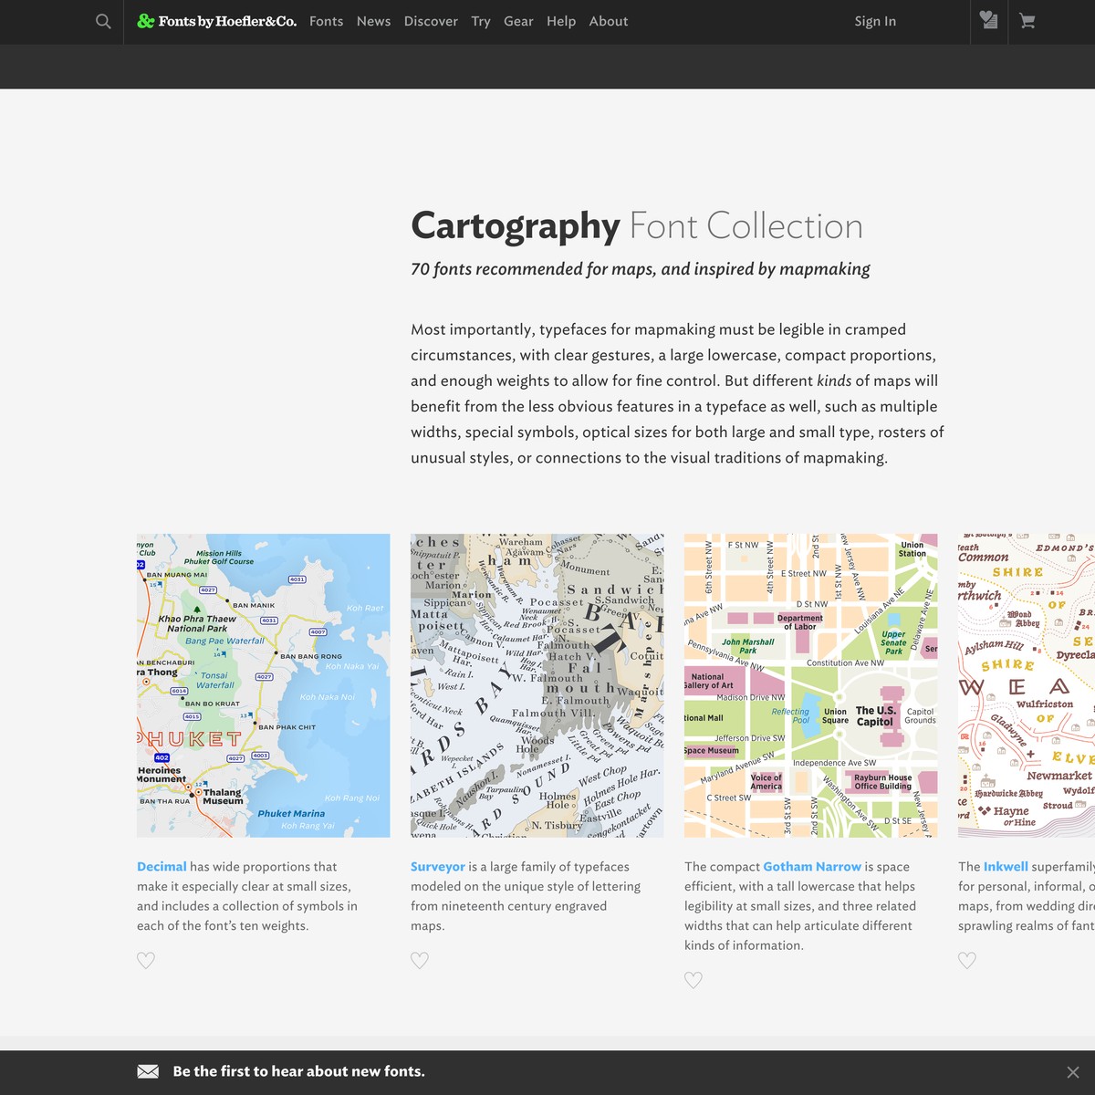Follow the Inkwell font link
This screenshot has height=1095, width=1095.
1006,867
